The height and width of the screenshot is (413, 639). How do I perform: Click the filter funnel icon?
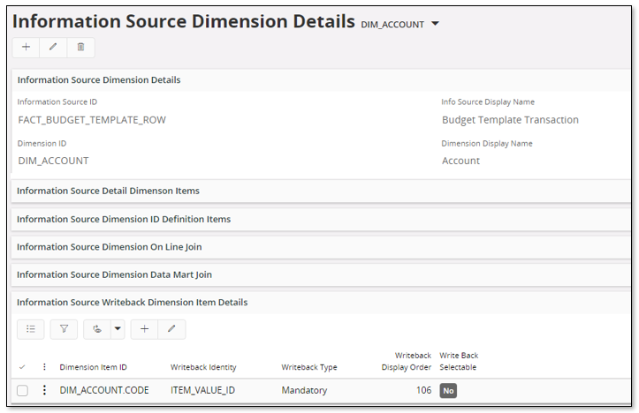tap(64, 329)
